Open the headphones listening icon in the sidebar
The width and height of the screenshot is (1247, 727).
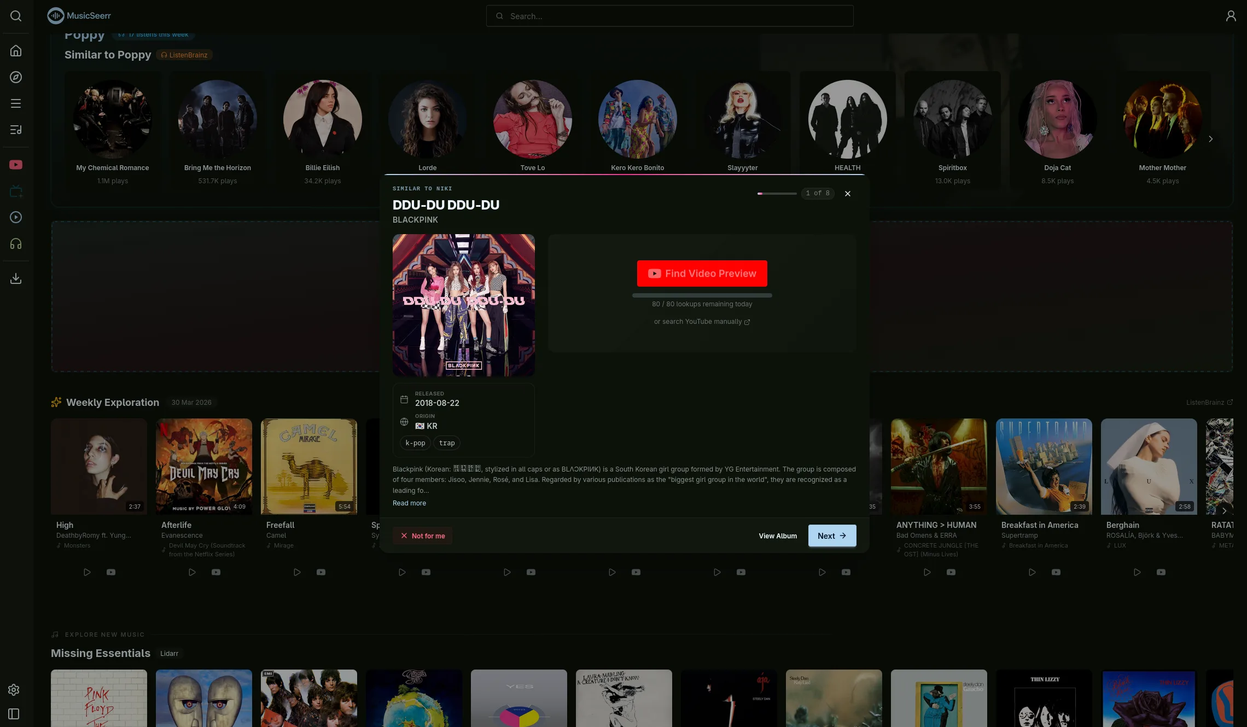[15, 243]
